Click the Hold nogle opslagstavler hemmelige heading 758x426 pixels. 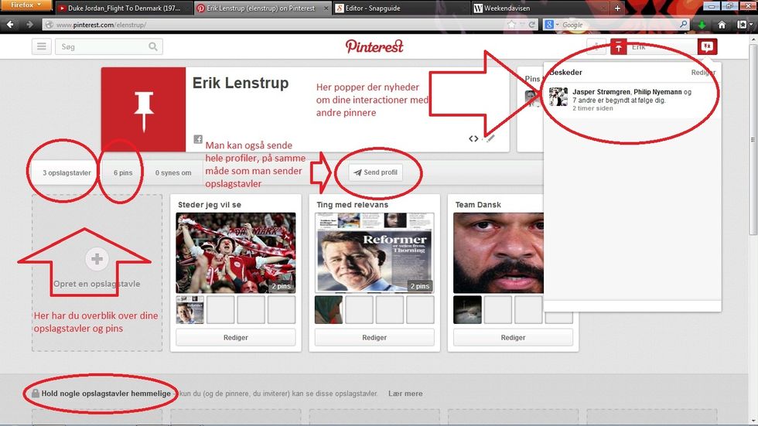(x=106, y=394)
